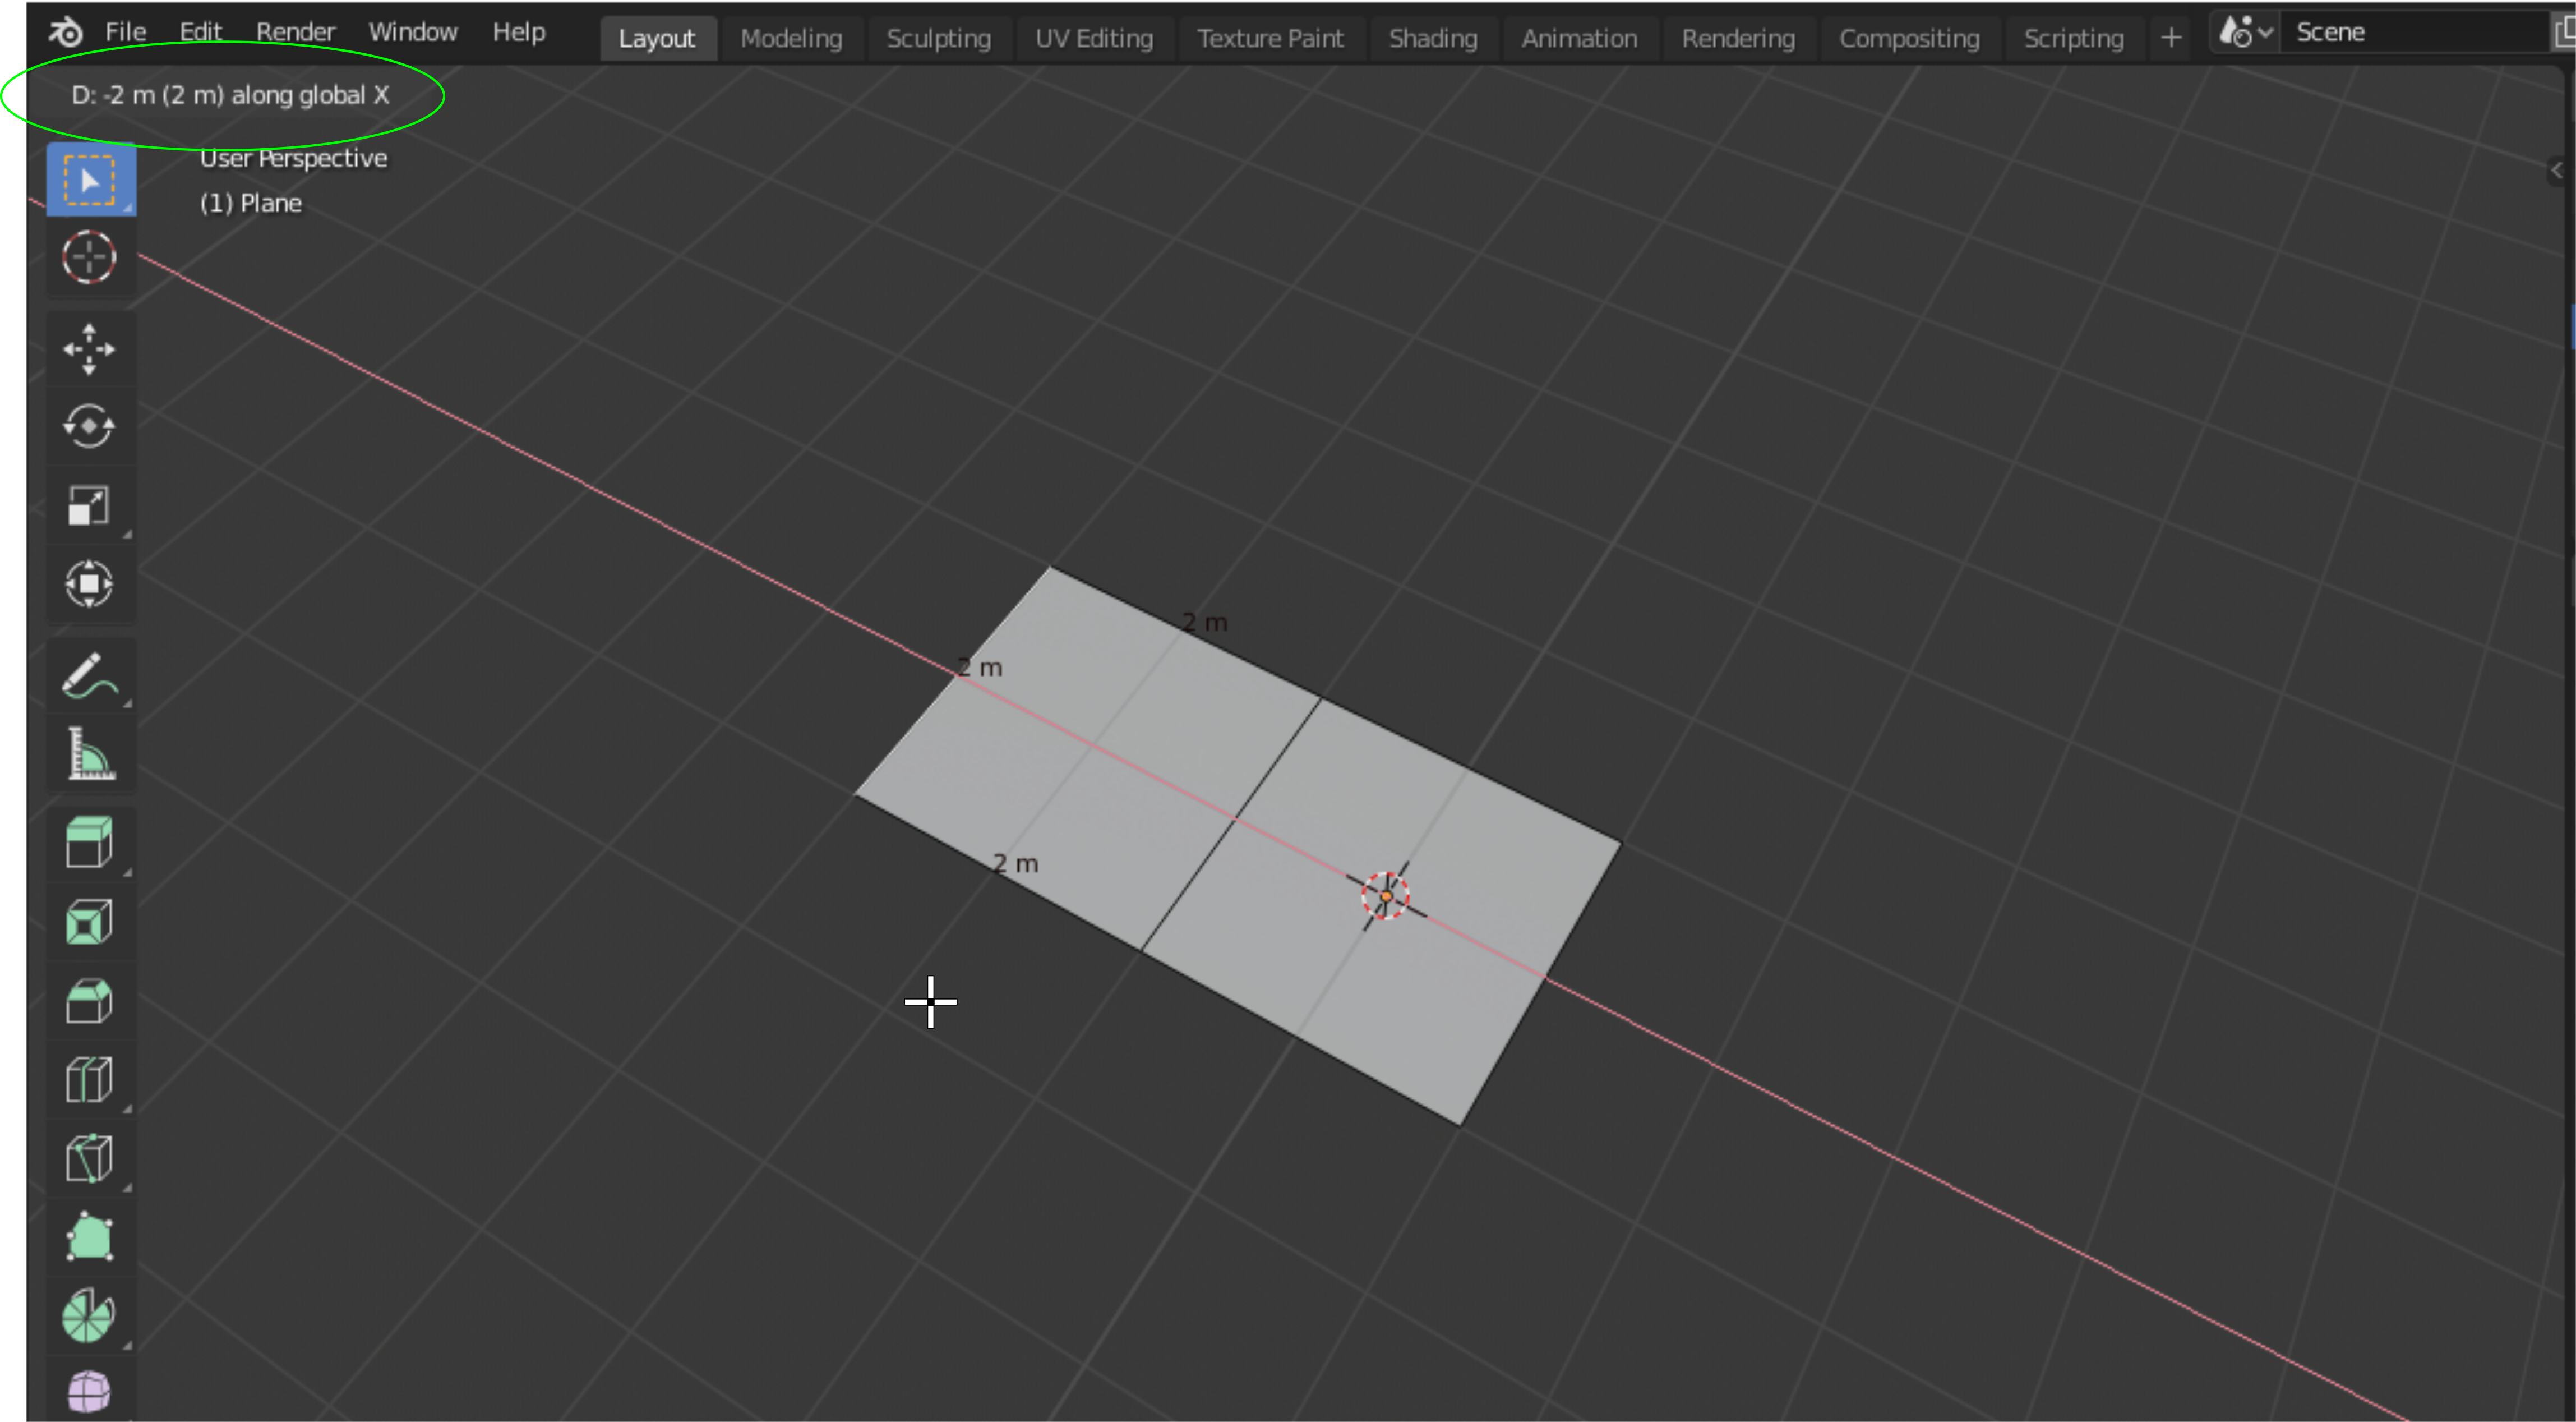Image resolution: width=2576 pixels, height=1422 pixels.
Task: Open the Help menu
Action: (519, 32)
